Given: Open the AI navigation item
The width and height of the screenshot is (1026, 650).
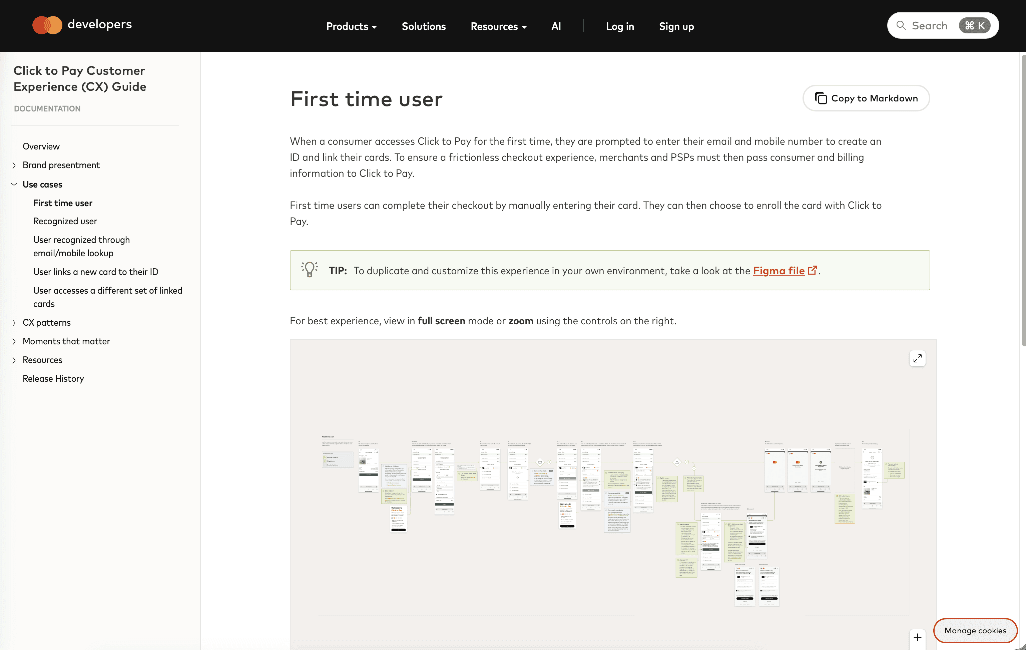Looking at the screenshot, I should point(556,26).
